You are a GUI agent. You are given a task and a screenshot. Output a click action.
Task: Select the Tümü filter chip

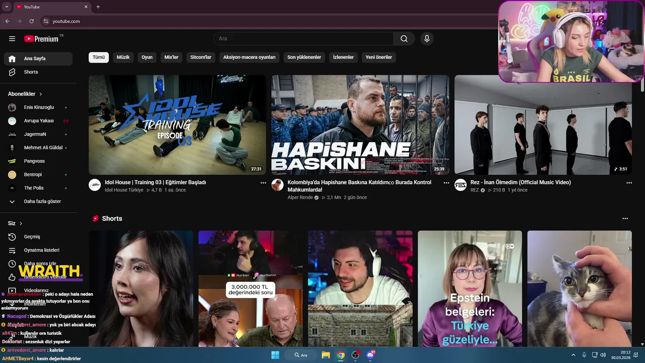tap(99, 57)
